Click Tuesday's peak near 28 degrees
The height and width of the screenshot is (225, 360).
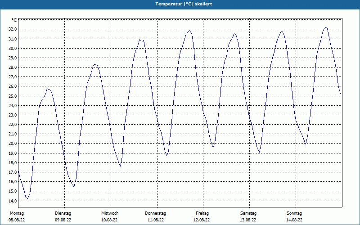[x=95, y=64]
